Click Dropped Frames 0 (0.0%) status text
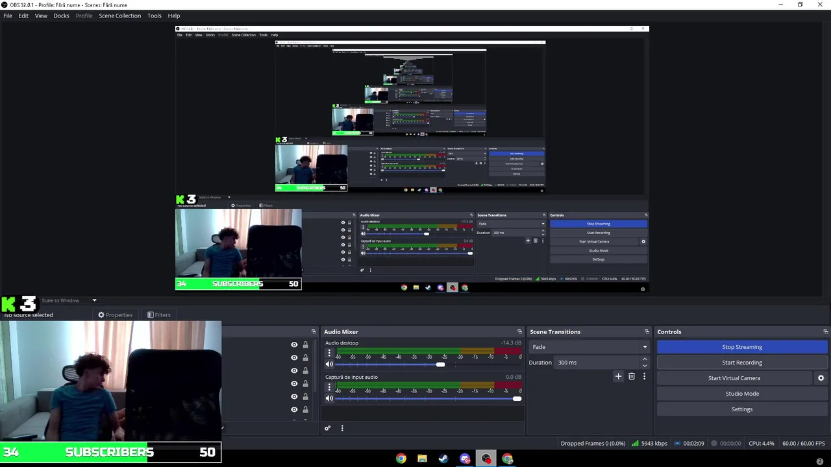The image size is (831, 467). pos(593,444)
